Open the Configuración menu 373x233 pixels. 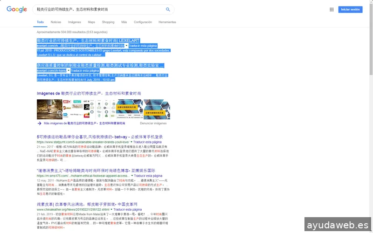click(143, 22)
